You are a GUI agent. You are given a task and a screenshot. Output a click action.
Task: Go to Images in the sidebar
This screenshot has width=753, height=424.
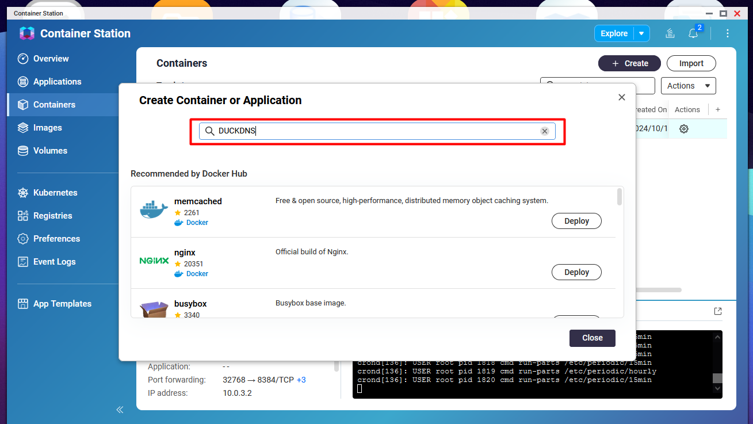[x=47, y=128]
